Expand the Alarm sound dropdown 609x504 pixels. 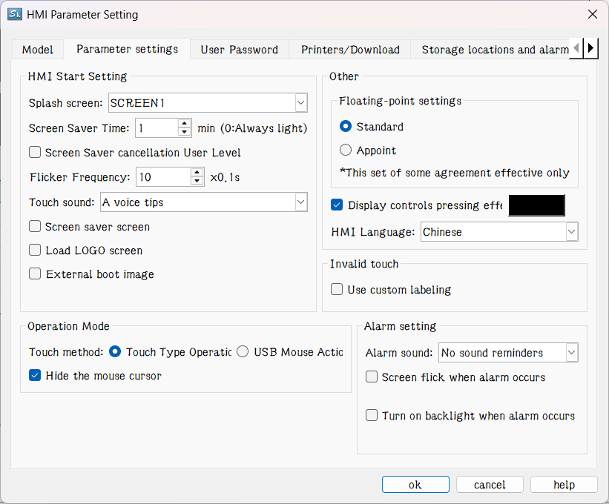pos(571,353)
